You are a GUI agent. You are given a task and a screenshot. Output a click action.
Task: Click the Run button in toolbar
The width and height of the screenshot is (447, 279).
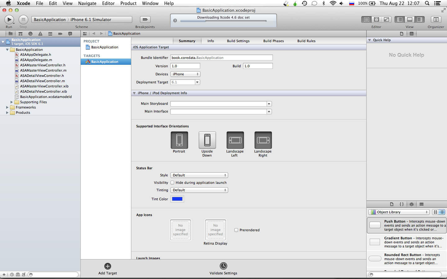click(x=9, y=20)
